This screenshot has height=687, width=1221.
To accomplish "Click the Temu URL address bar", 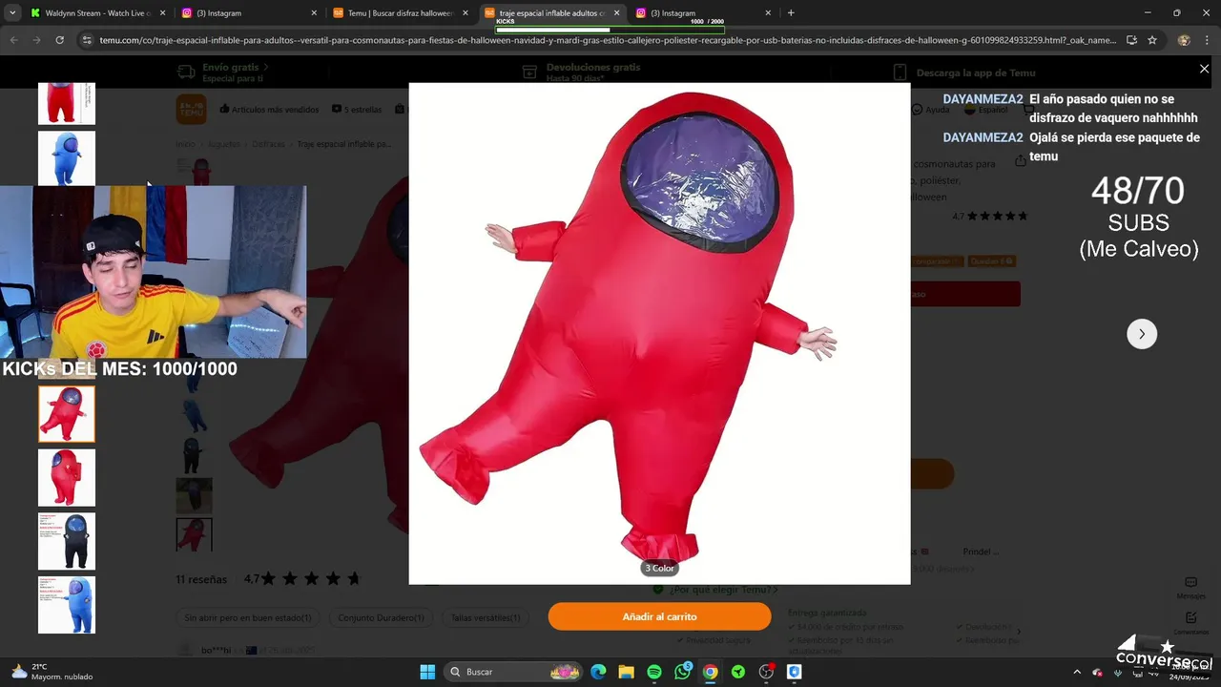I will click(x=606, y=40).
